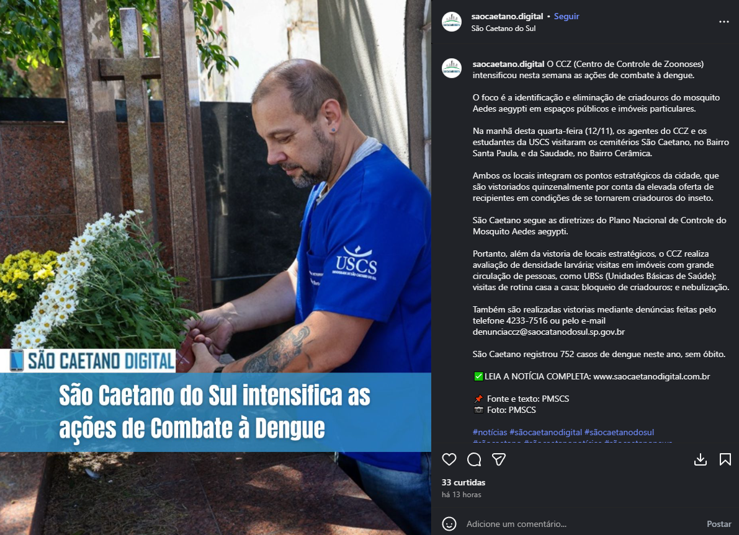
Task: Open the São Caetano do Sul location link
Action: [503, 29]
